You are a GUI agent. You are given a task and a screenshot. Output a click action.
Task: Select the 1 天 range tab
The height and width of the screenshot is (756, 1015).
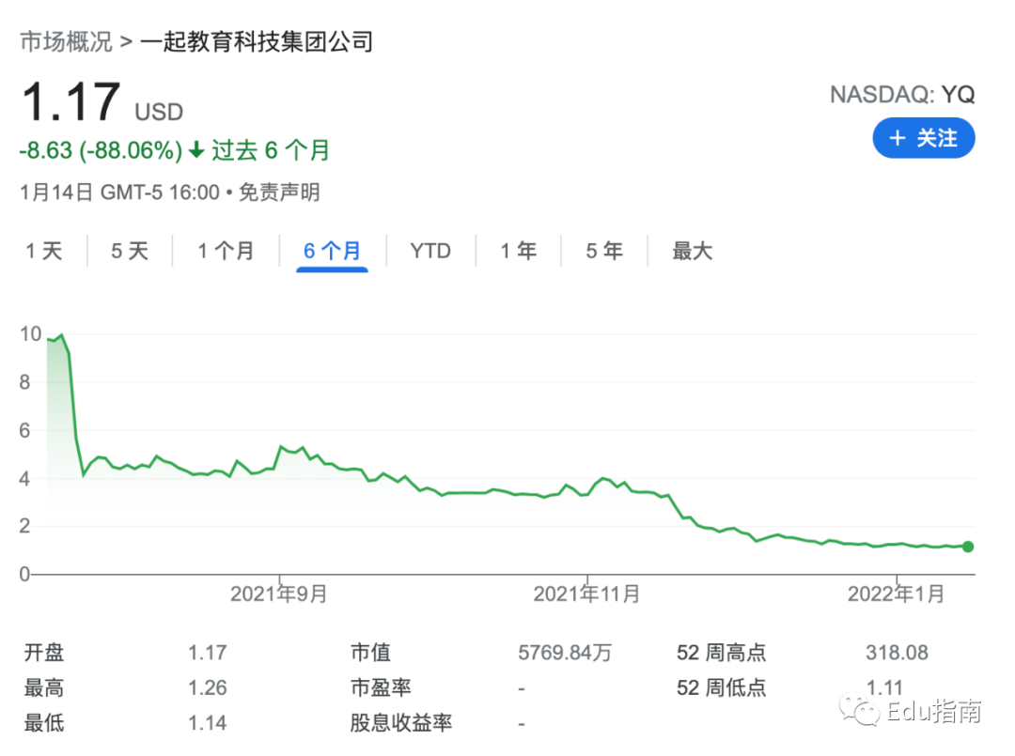coord(44,250)
